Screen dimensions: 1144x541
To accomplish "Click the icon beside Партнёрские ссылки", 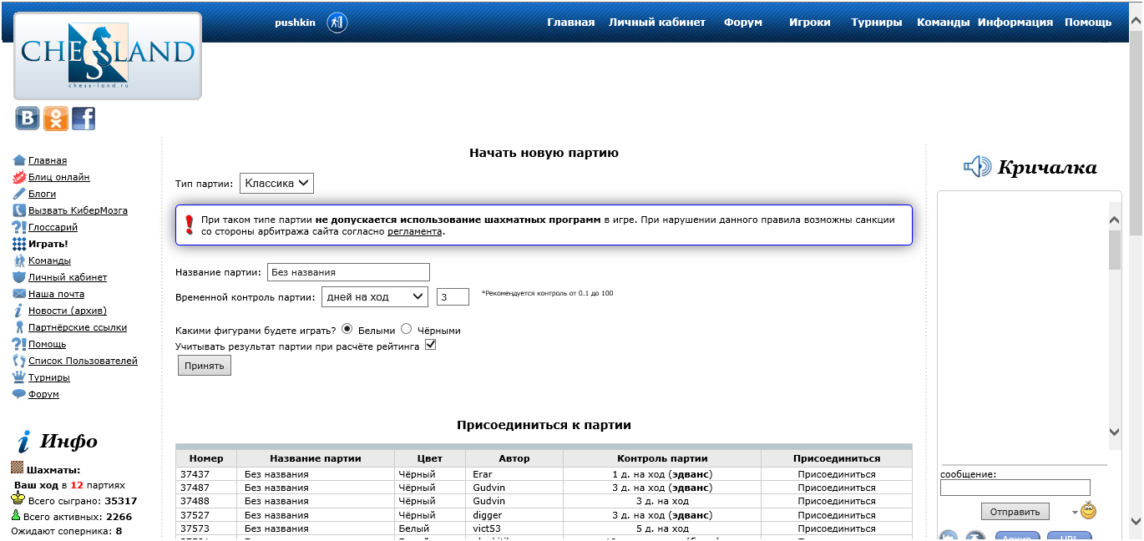I will (19, 327).
